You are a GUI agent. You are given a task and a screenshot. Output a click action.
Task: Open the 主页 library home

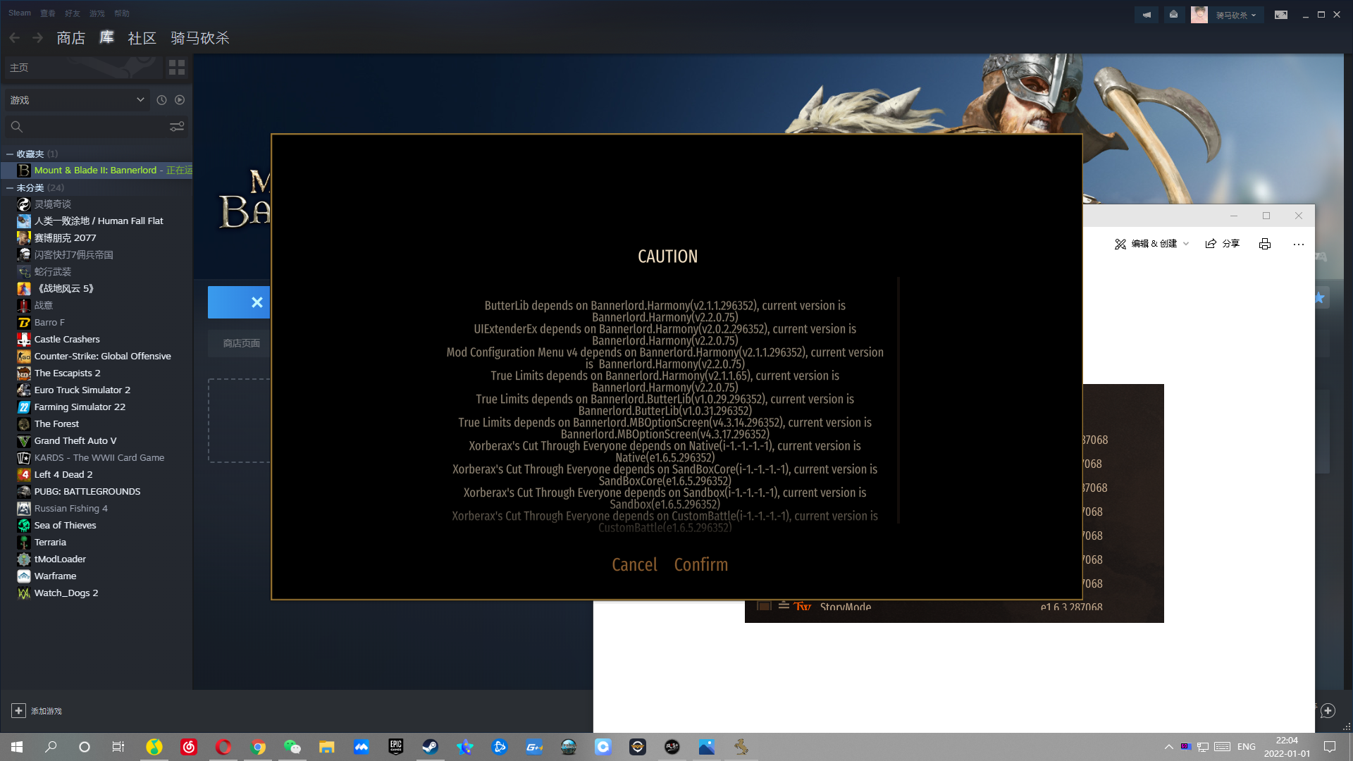pyautogui.click(x=83, y=68)
